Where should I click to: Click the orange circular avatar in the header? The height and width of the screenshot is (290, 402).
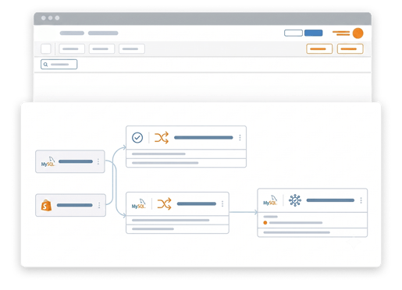pos(358,34)
